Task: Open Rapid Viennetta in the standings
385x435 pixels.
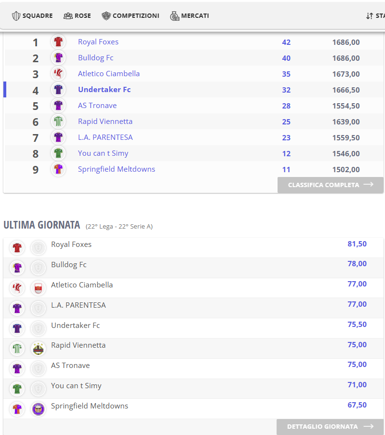Action: pyautogui.click(x=105, y=122)
